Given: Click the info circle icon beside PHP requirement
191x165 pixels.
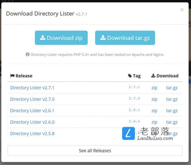Looking at the screenshot, I should point(27,54).
